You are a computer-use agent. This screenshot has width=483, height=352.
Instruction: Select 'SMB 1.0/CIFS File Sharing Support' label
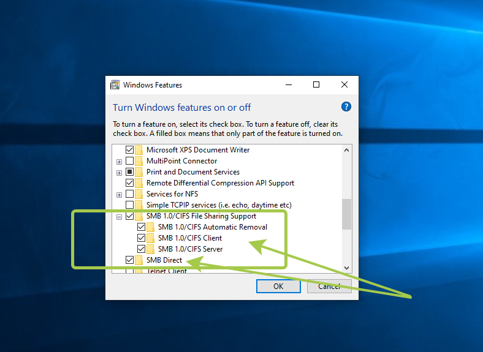pos(201,216)
